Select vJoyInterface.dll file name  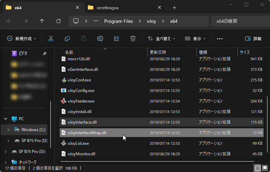(x=82, y=122)
